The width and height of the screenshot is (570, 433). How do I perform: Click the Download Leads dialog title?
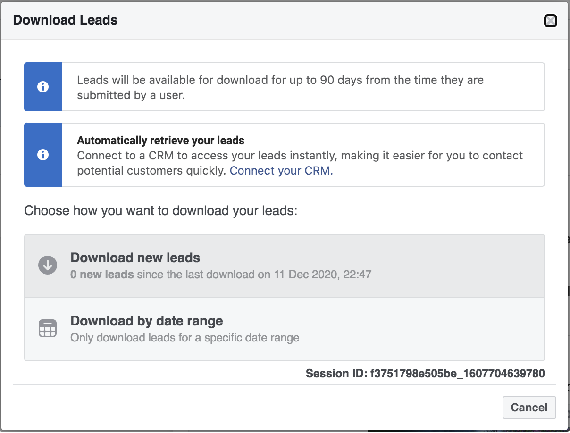[x=66, y=20]
